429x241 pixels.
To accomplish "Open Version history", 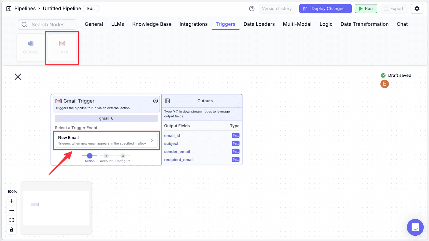I will point(277,9).
